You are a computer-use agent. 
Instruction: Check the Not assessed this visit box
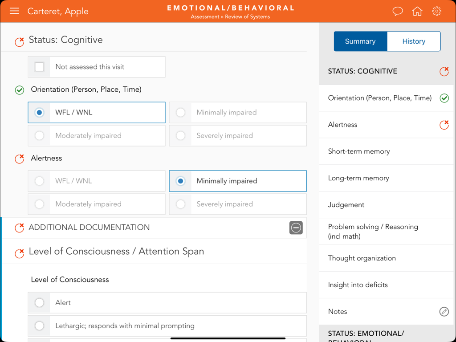click(39, 67)
